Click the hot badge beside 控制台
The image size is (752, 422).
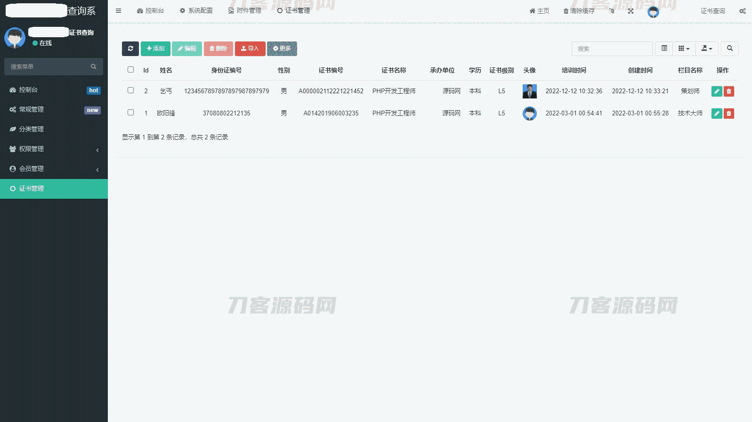tap(94, 90)
